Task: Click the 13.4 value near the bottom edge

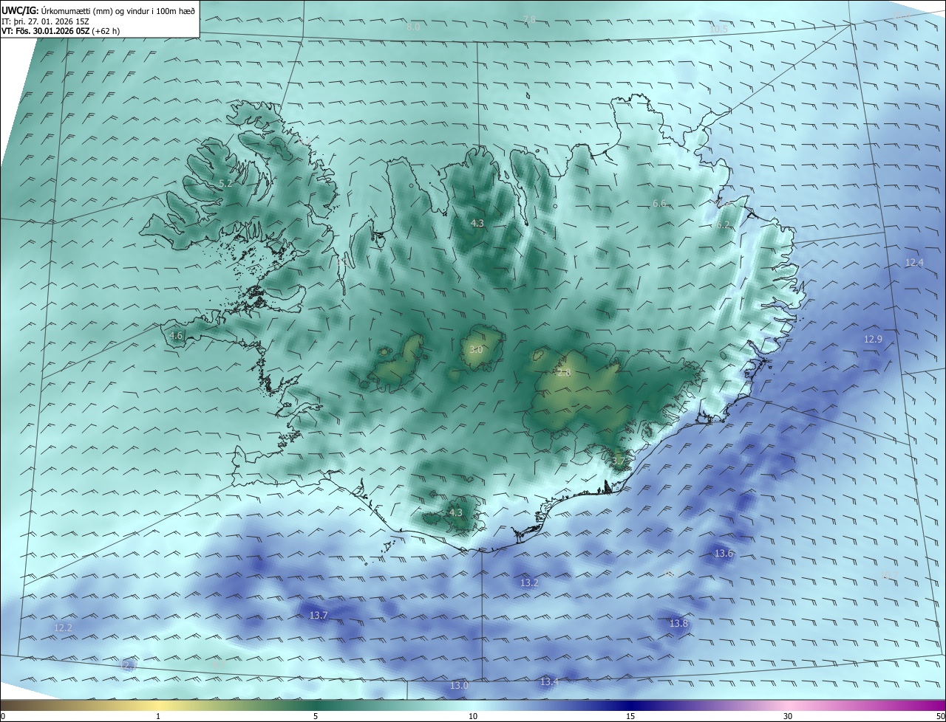Action: (x=549, y=681)
